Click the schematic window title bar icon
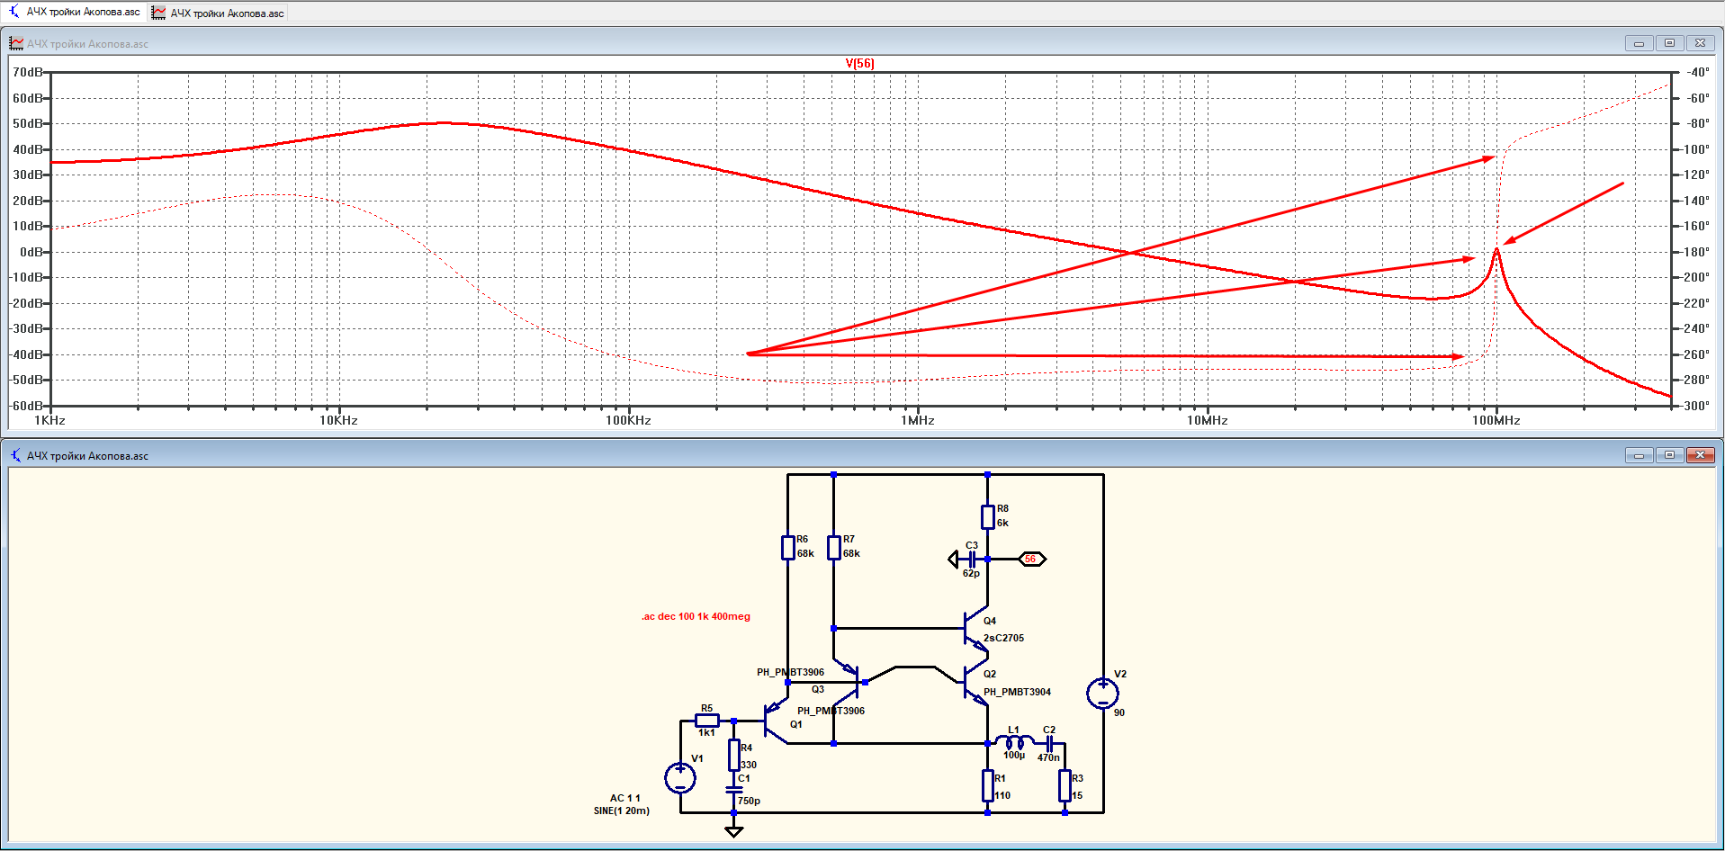 16,455
